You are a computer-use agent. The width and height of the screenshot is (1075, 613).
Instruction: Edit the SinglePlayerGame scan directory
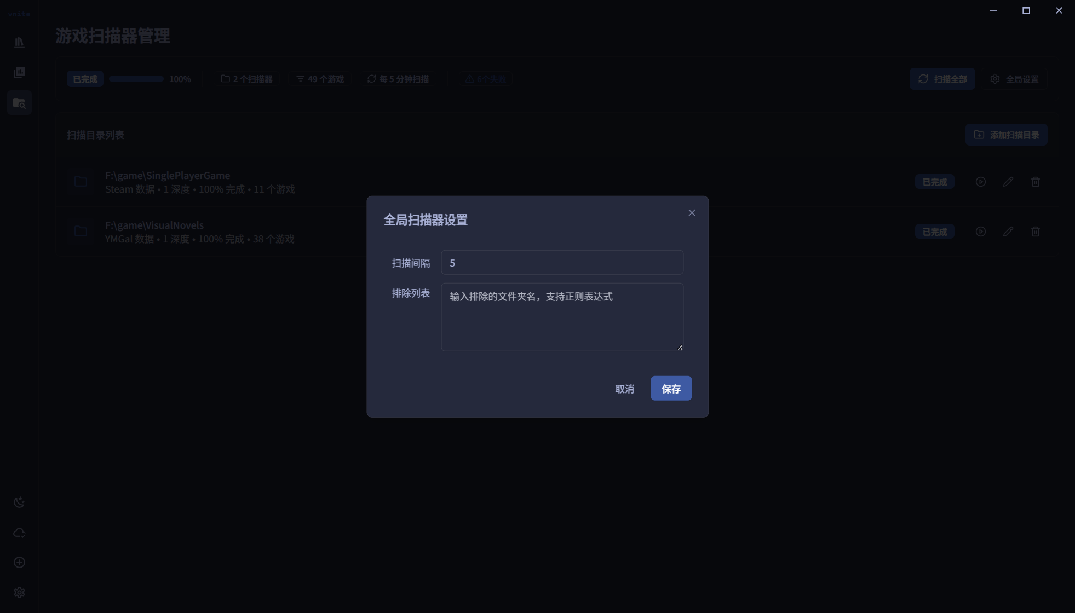click(1008, 182)
